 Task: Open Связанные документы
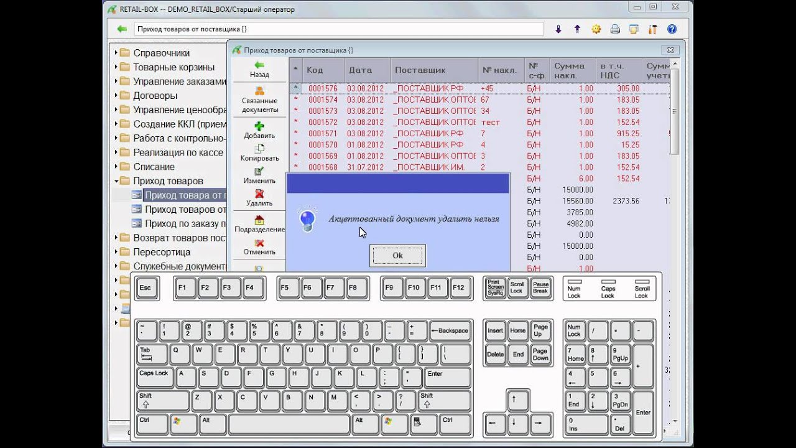point(259,100)
